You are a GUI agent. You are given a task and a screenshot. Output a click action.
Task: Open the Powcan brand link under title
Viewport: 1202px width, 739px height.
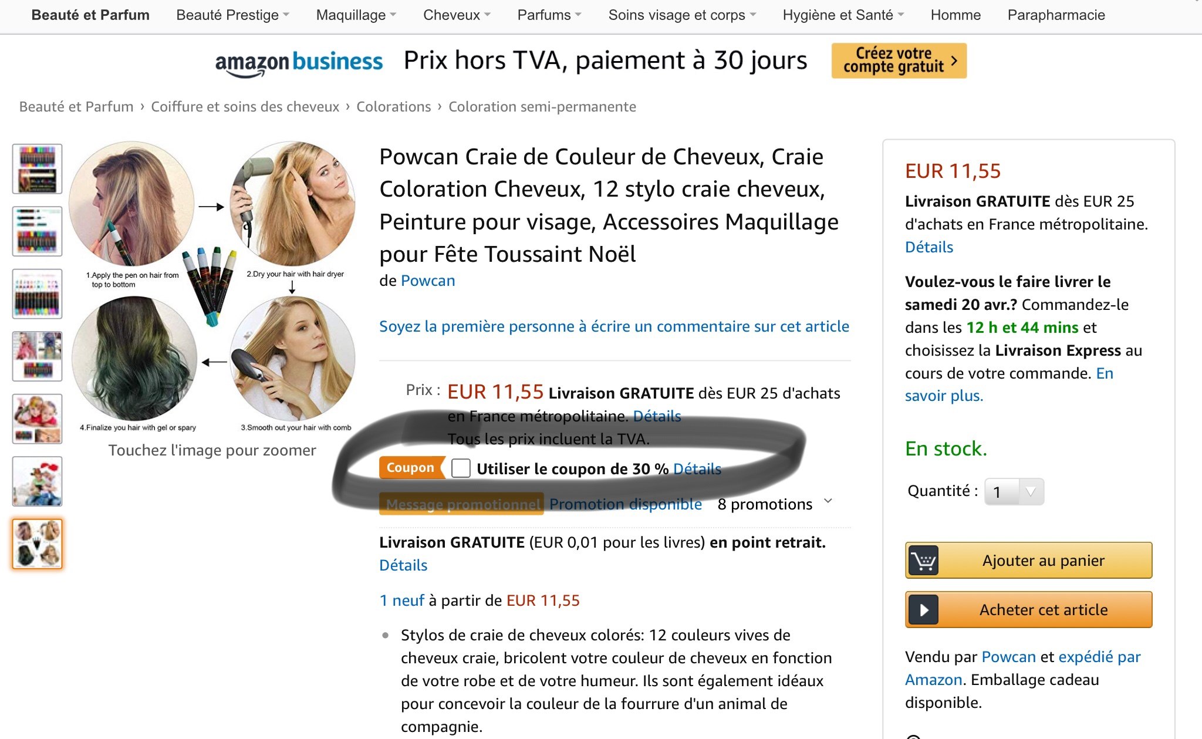[428, 281]
